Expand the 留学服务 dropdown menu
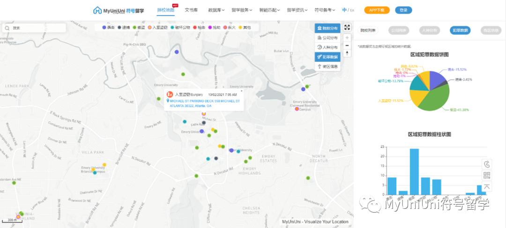The height and width of the screenshot is (228, 506). click(242, 10)
